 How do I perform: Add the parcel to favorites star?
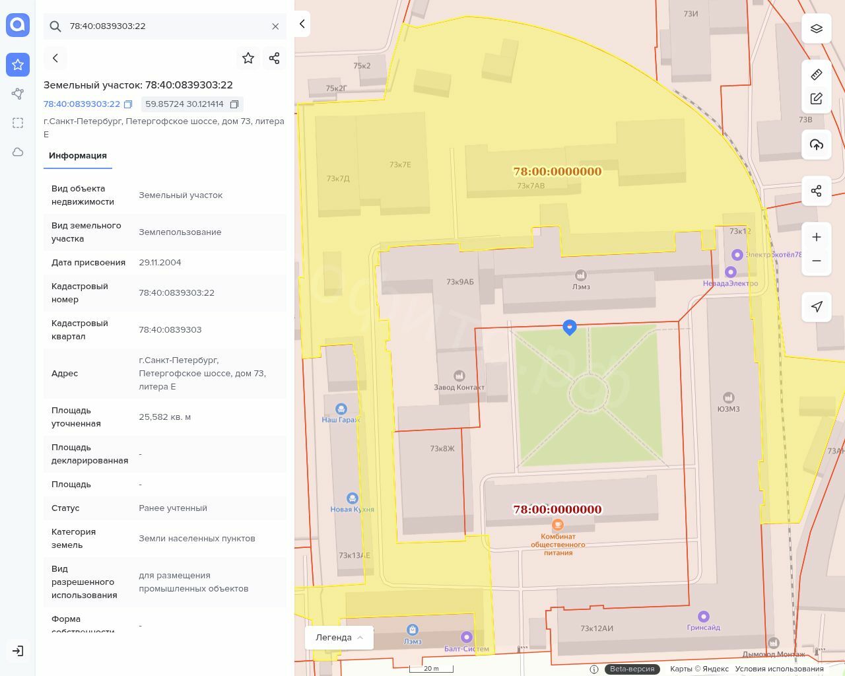(248, 58)
